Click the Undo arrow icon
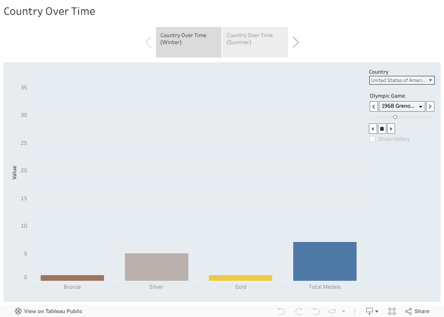Image resolution: width=444 pixels, height=317 pixels. click(281, 311)
